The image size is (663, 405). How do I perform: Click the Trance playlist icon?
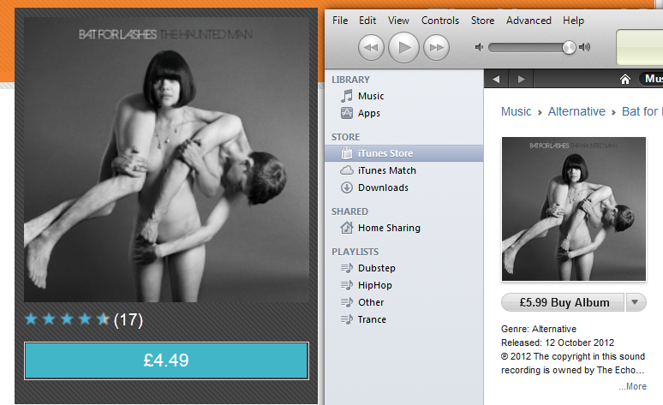(x=347, y=319)
